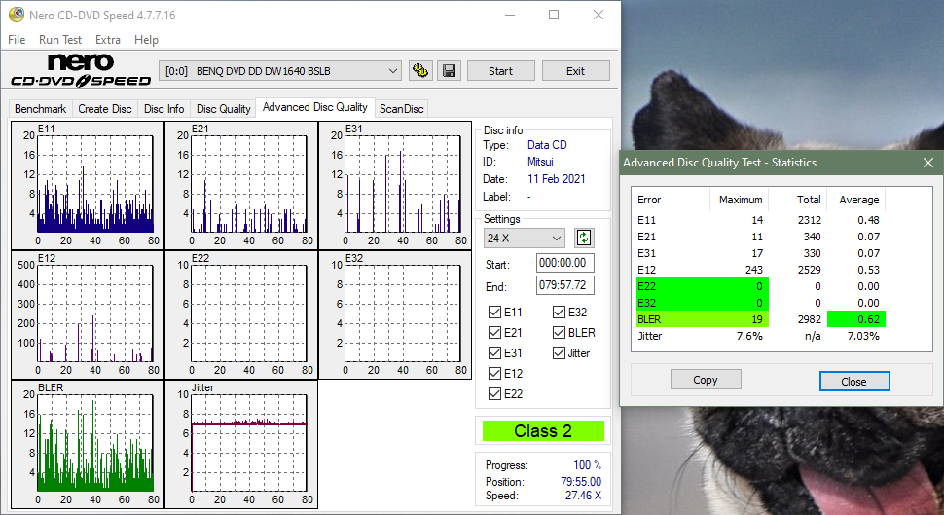Open the File menu
This screenshot has width=944, height=515.
click(17, 40)
